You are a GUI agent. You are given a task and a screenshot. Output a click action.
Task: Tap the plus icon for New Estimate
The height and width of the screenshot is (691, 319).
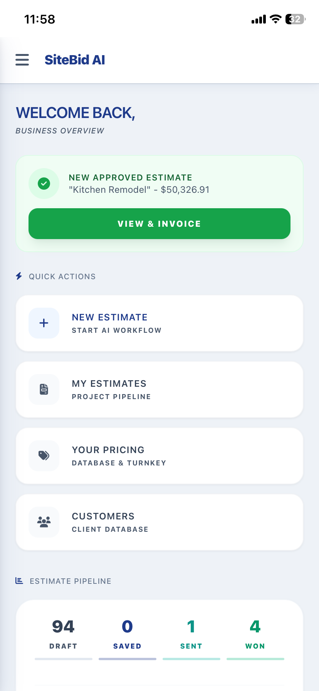coord(44,323)
